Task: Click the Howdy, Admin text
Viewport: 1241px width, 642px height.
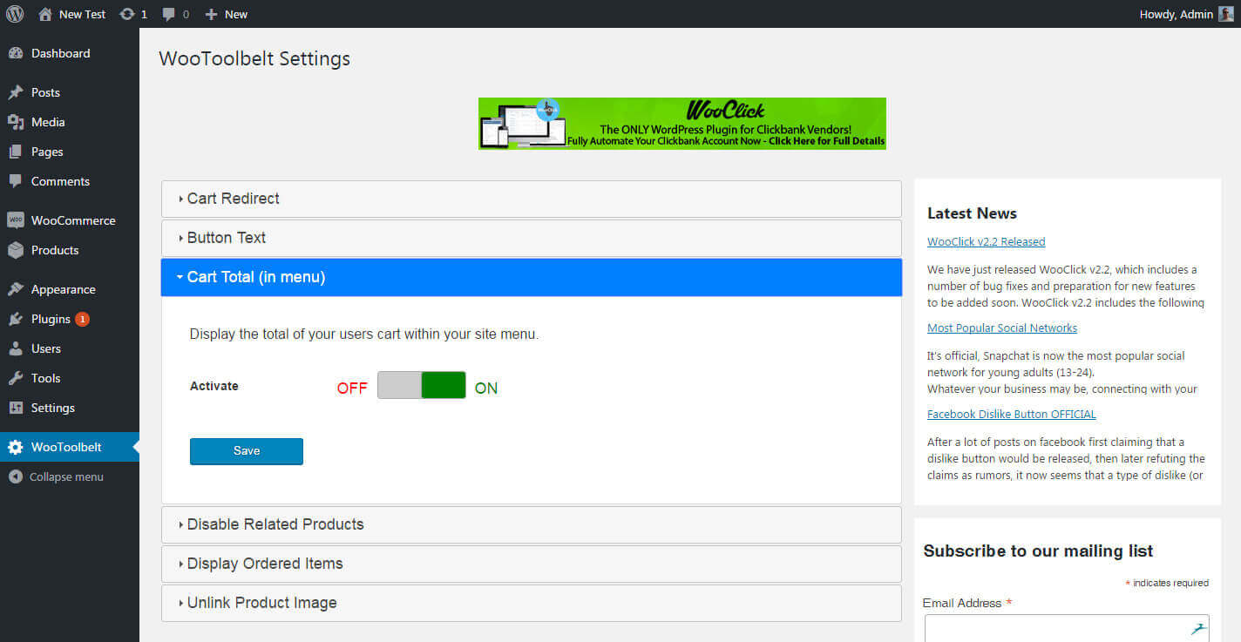Action: point(1176,14)
